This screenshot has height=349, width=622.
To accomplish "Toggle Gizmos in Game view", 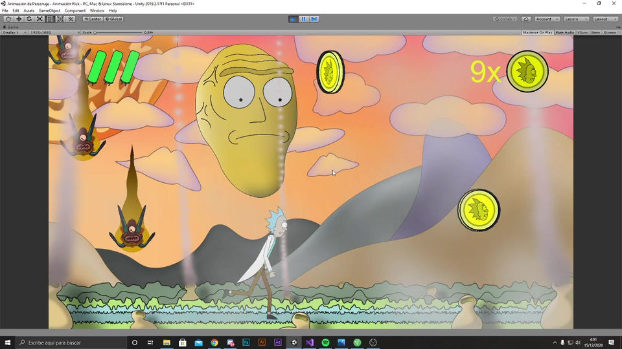I will coord(609,32).
